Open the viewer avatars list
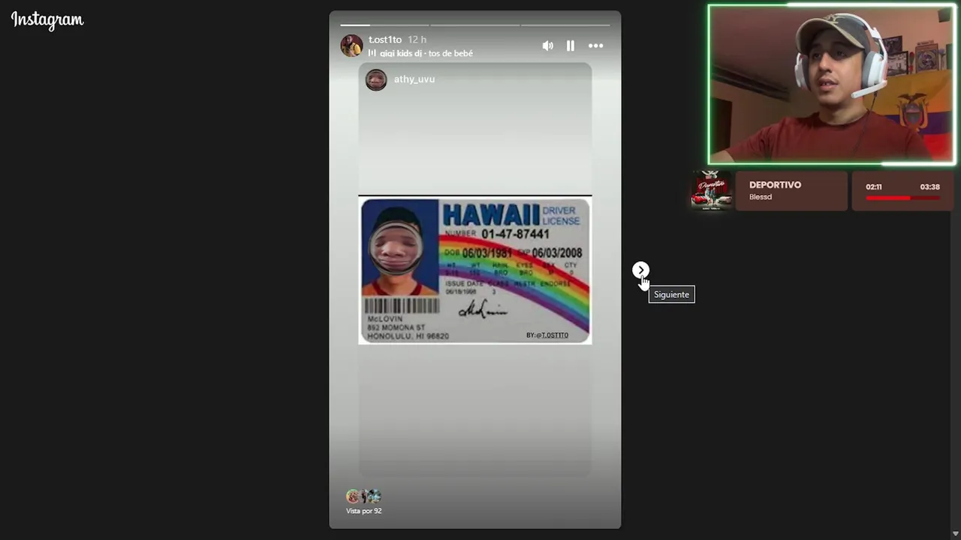This screenshot has height=540, width=961. pyautogui.click(x=363, y=496)
